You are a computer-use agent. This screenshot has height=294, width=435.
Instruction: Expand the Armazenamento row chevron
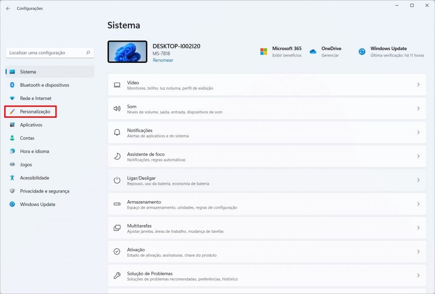[x=418, y=204]
